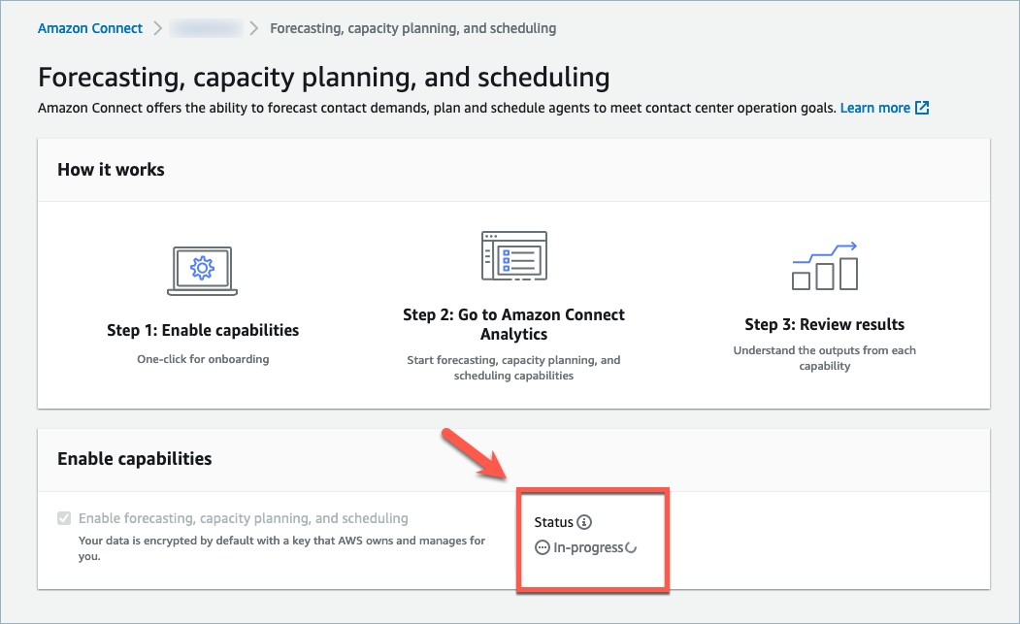Open the Learn more link

tap(874, 108)
